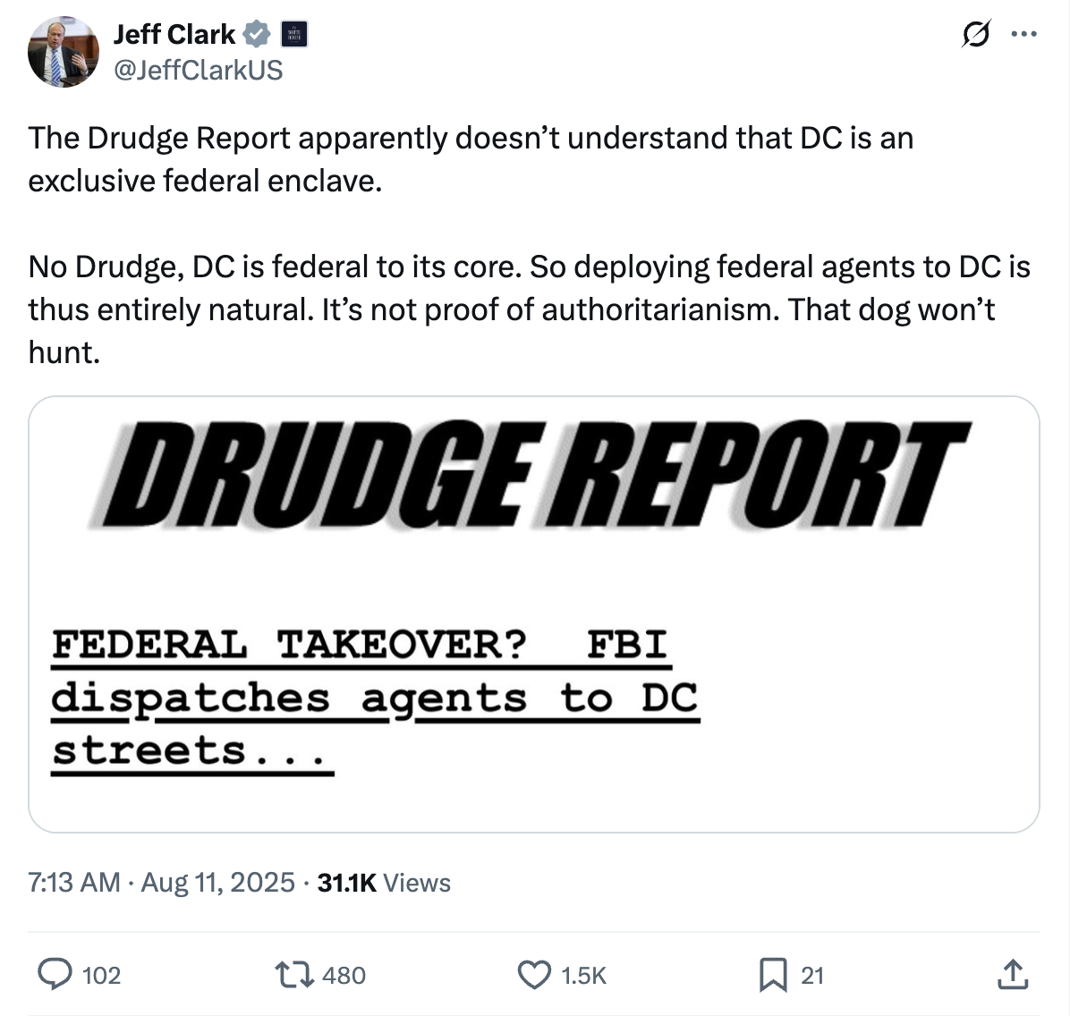The height and width of the screenshot is (1016, 1070).
Task: Open the Grok slashed-circle icon
Action: (x=975, y=35)
